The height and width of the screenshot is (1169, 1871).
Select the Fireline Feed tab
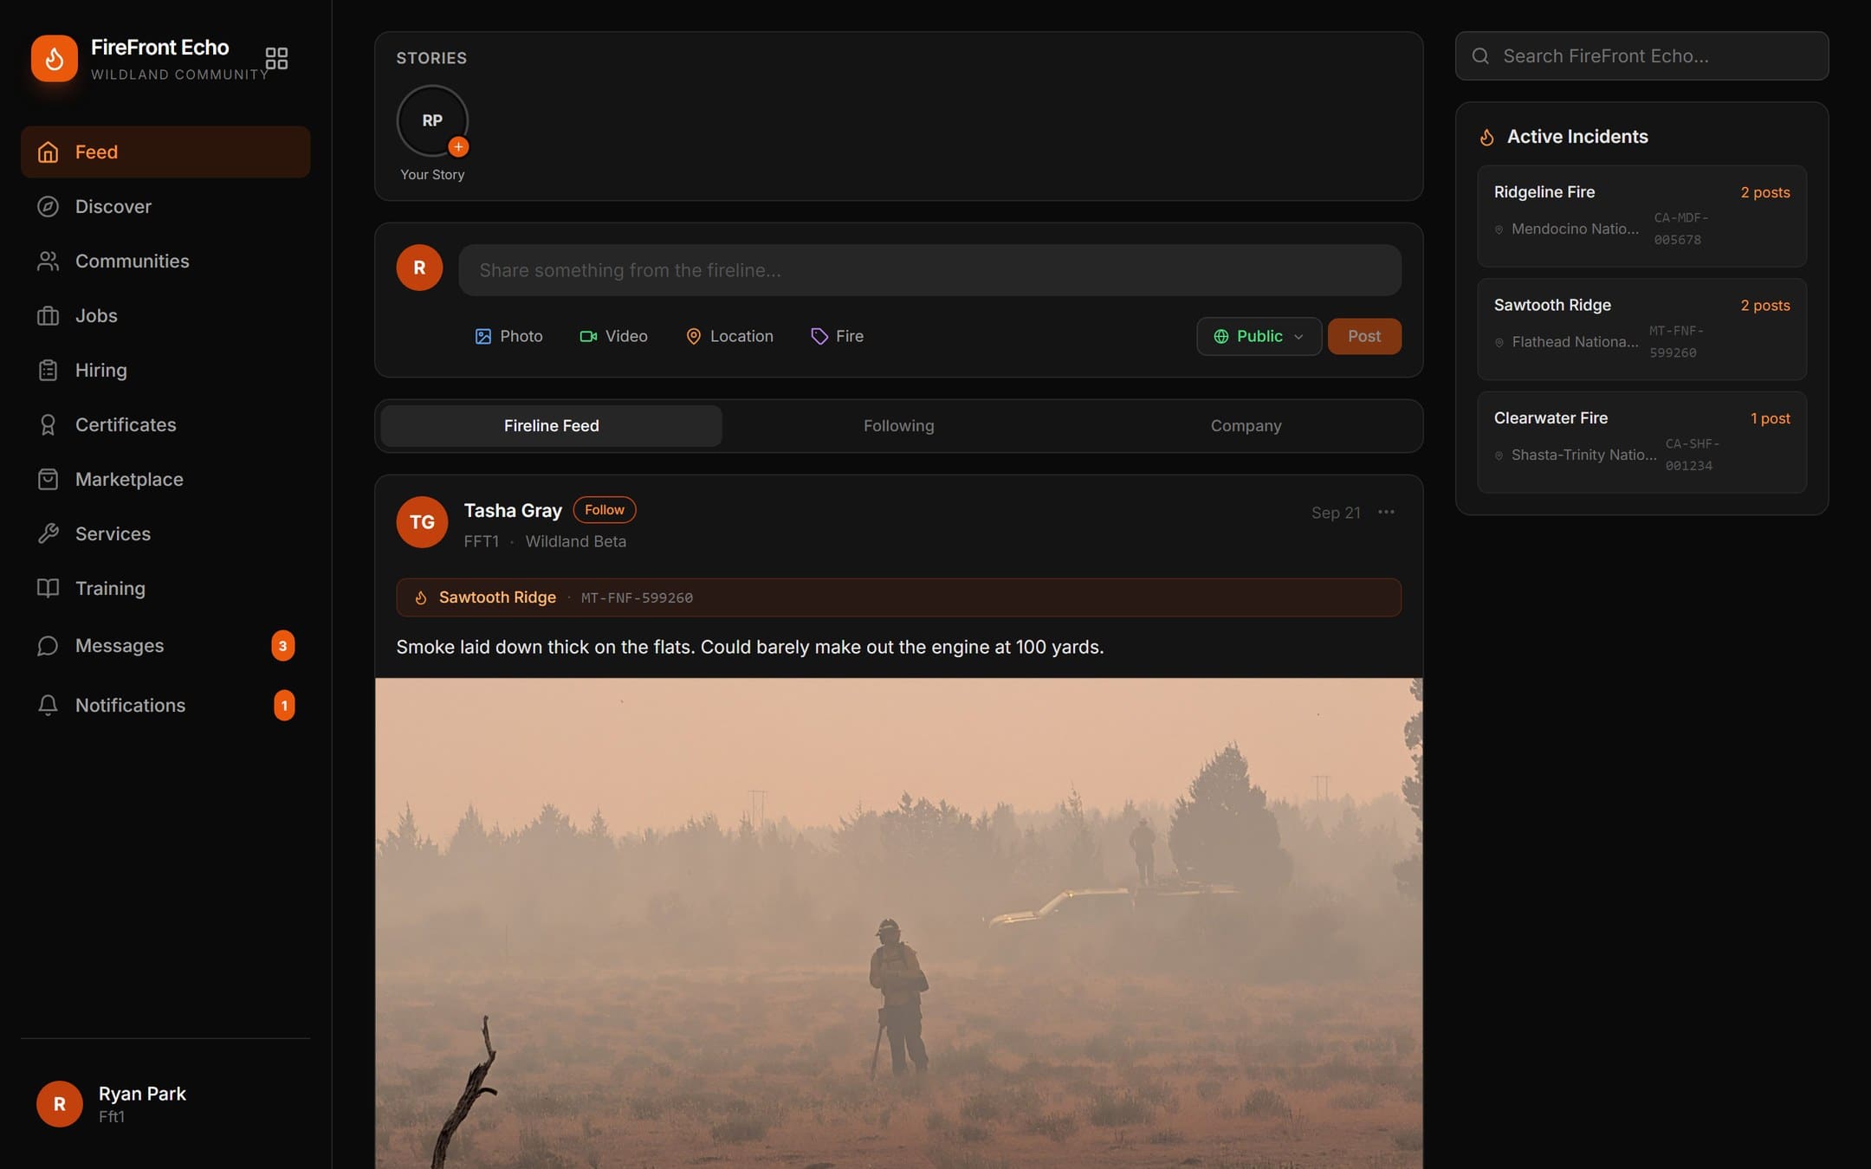[552, 425]
